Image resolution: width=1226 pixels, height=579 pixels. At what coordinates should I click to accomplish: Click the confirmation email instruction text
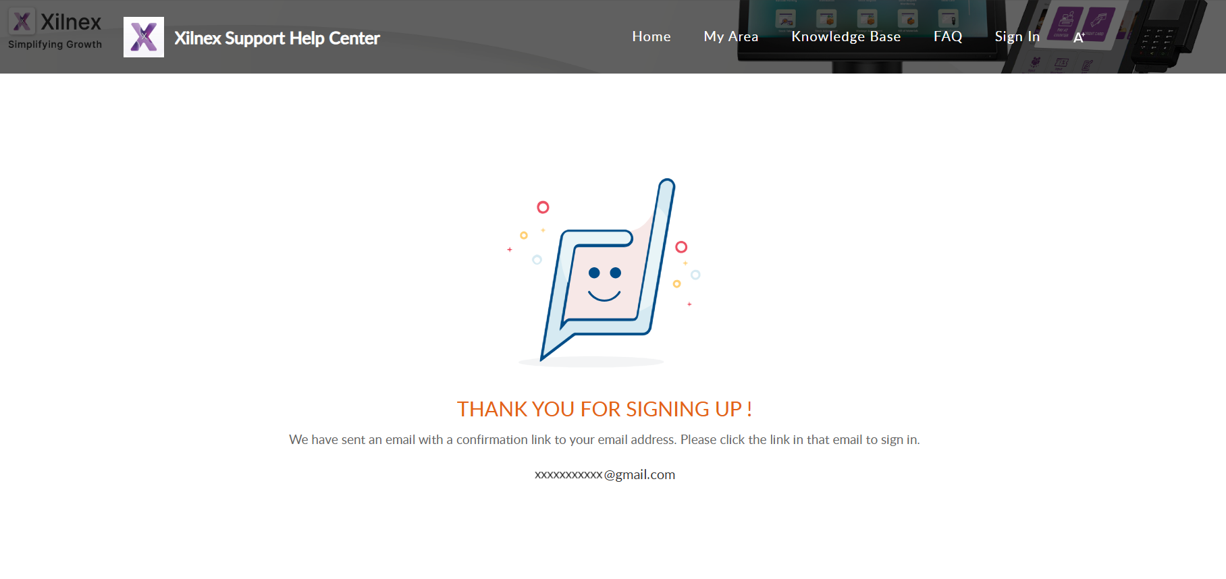point(604,439)
